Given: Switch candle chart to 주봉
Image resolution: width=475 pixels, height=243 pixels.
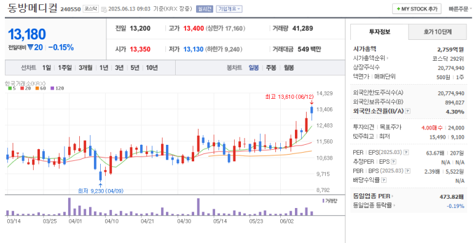Looking at the screenshot, I should pyautogui.click(x=271, y=67).
